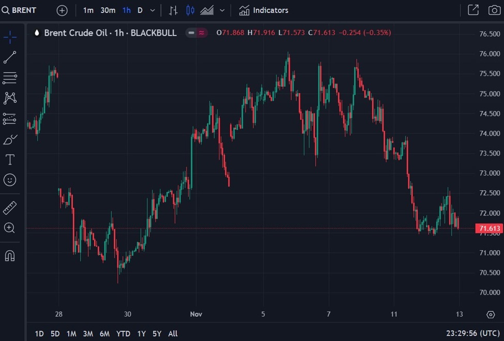Open the emoji icons tool

pyautogui.click(x=10, y=180)
